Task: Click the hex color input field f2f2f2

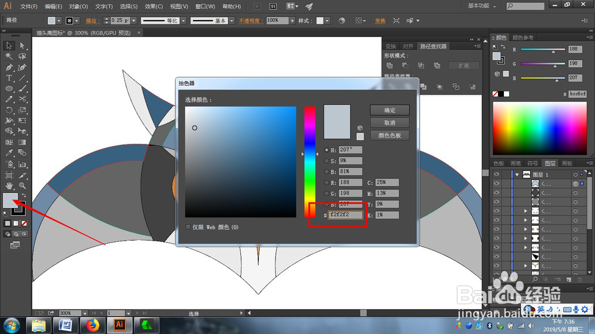Action: (345, 215)
